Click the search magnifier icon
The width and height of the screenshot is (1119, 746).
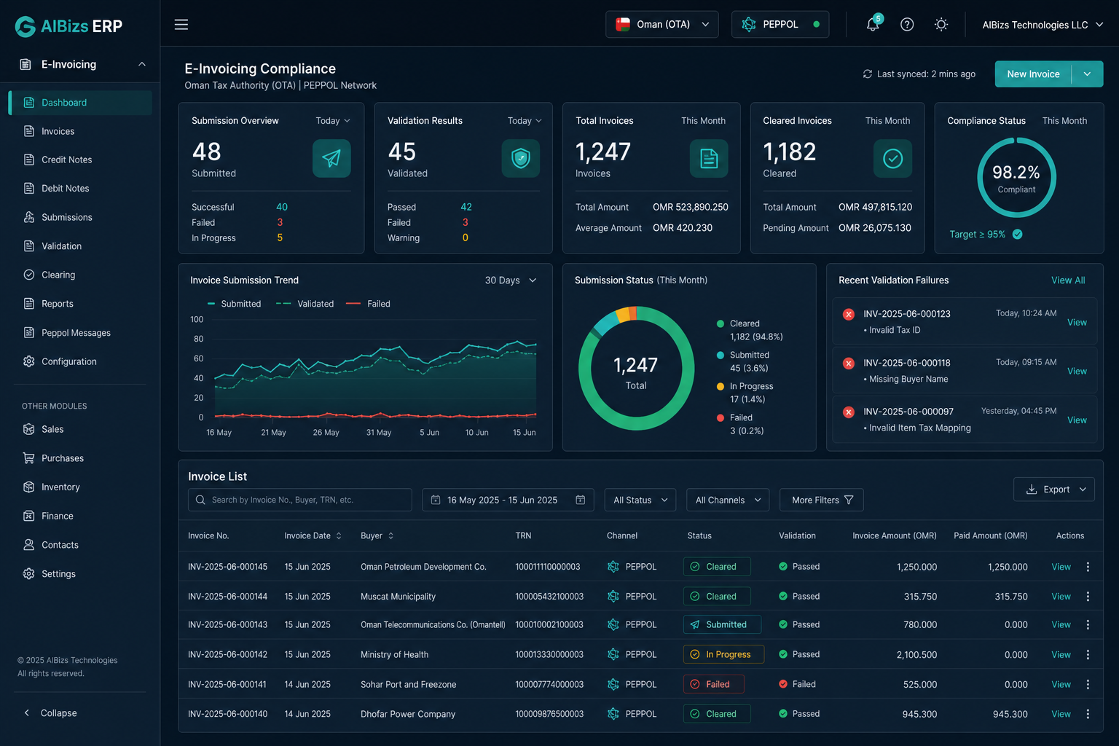pos(200,500)
